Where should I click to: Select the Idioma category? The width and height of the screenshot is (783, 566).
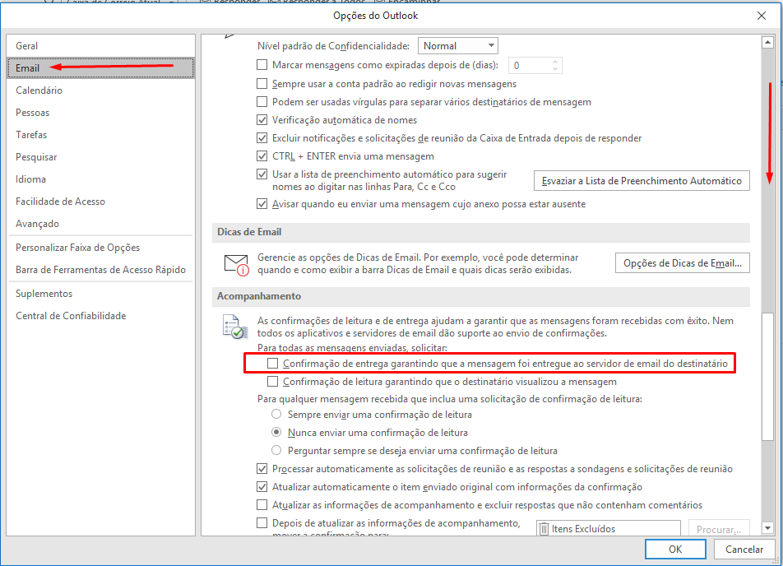(x=101, y=179)
